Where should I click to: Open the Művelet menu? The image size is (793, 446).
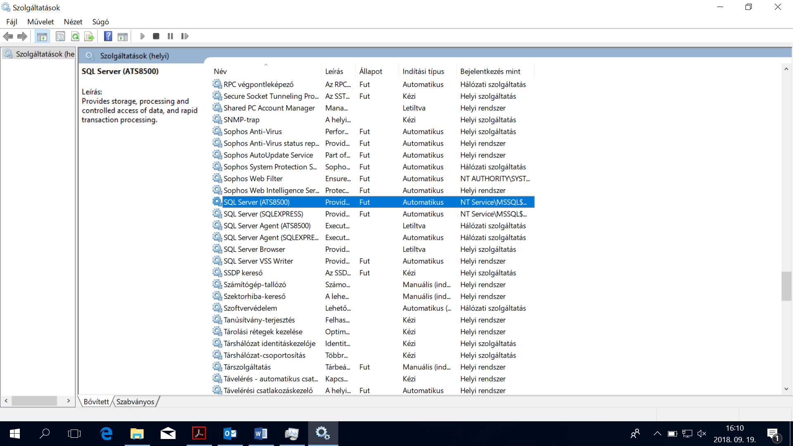(x=40, y=22)
